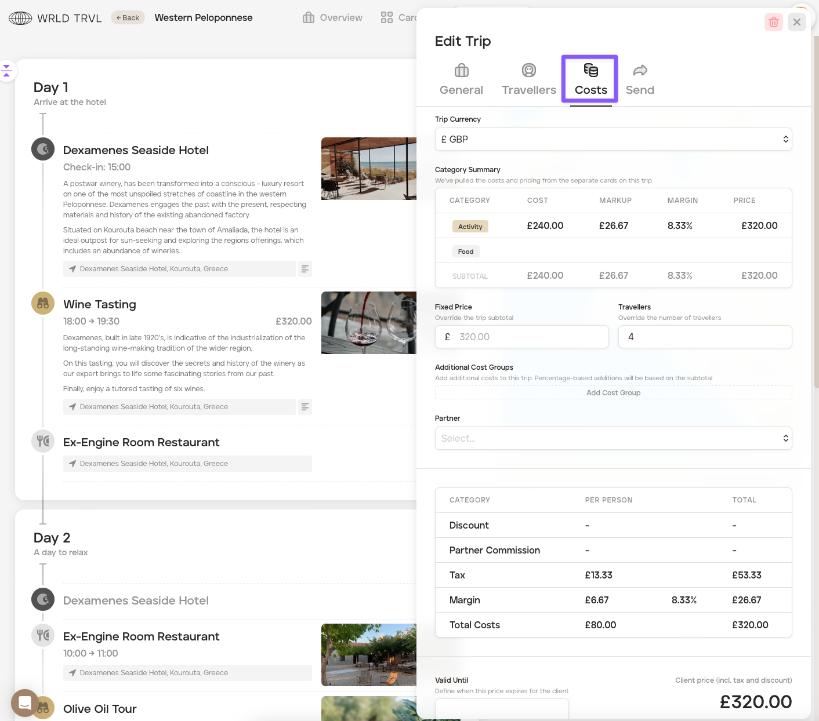Screen dimensions: 819x721
Task: Expand the Partner select dropdown
Action: [x=613, y=438]
